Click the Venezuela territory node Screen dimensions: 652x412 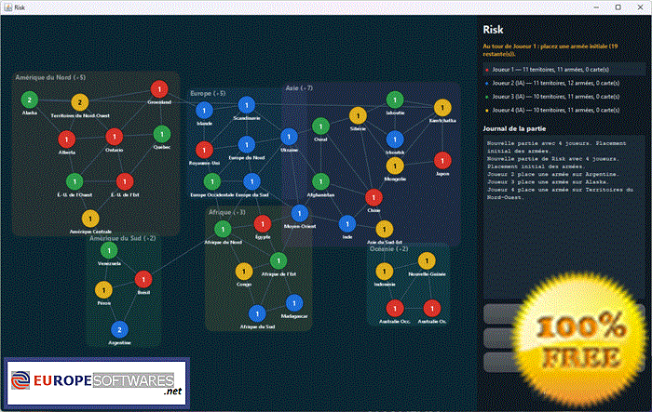(x=109, y=250)
